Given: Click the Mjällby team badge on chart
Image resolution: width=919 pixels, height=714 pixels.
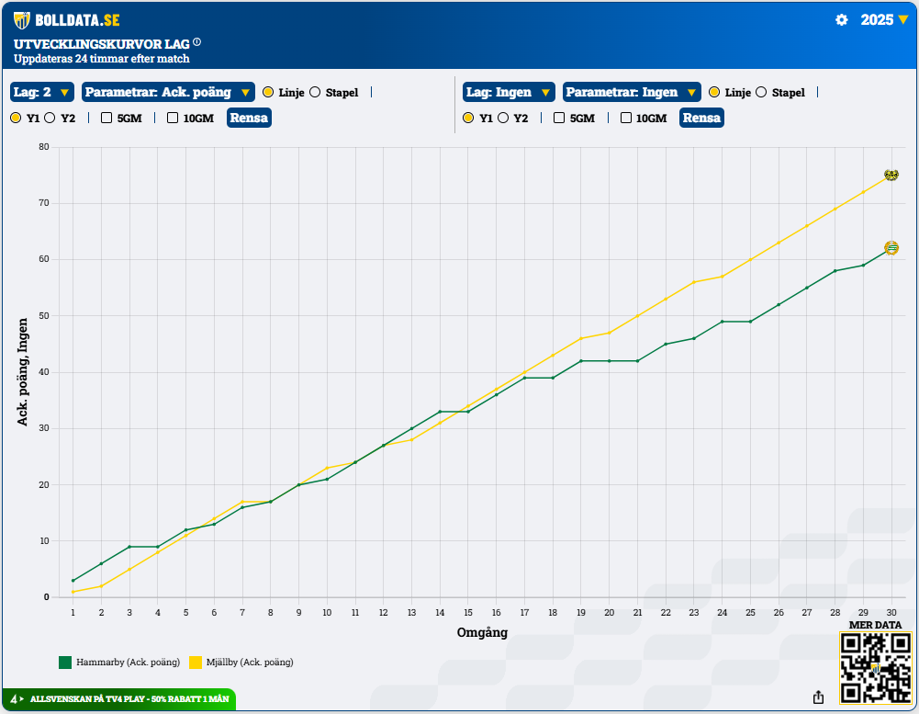Looking at the screenshot, I should pos(891,175).
